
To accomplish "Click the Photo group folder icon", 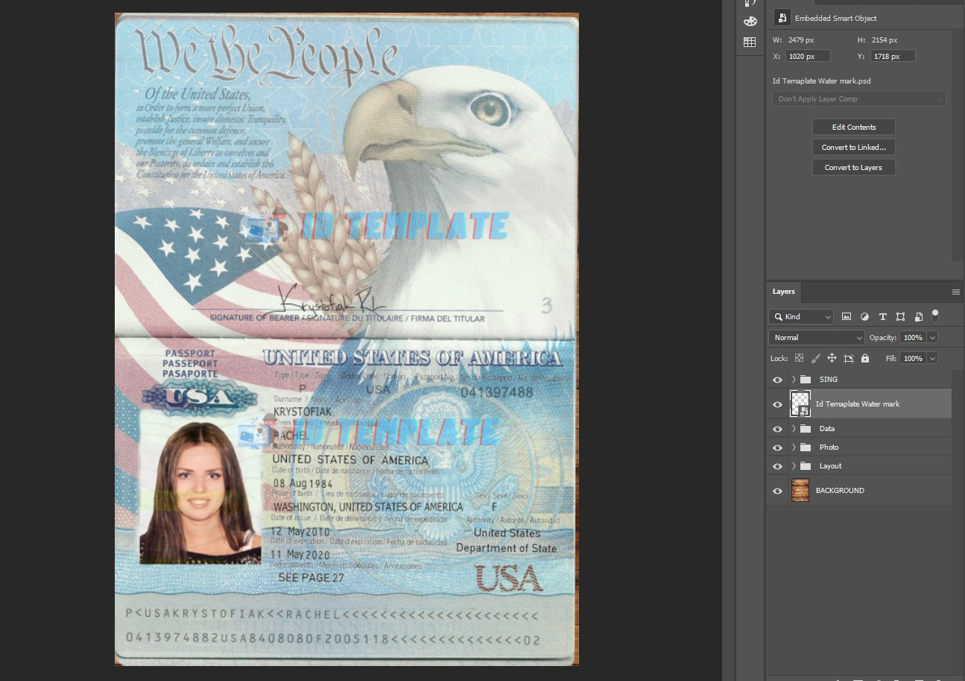I will 805,448.
